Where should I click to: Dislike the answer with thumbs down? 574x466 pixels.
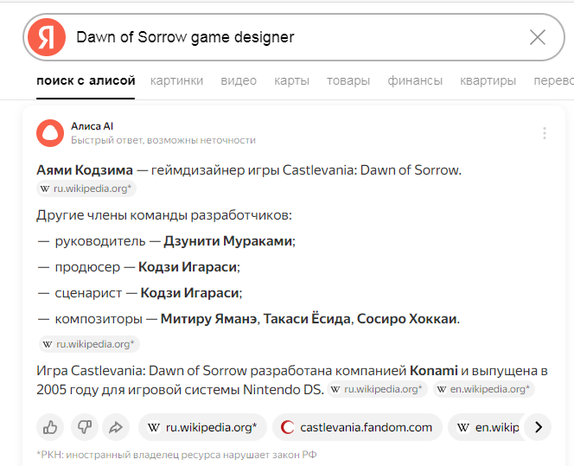pyautogui.click(x=85, y=427)
